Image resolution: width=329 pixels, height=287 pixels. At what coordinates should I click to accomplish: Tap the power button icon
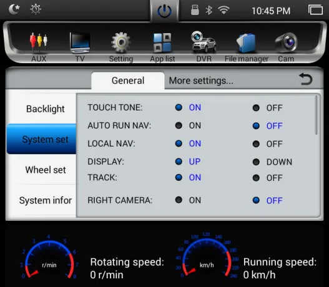pyautogui.click(x=164, y=11)
